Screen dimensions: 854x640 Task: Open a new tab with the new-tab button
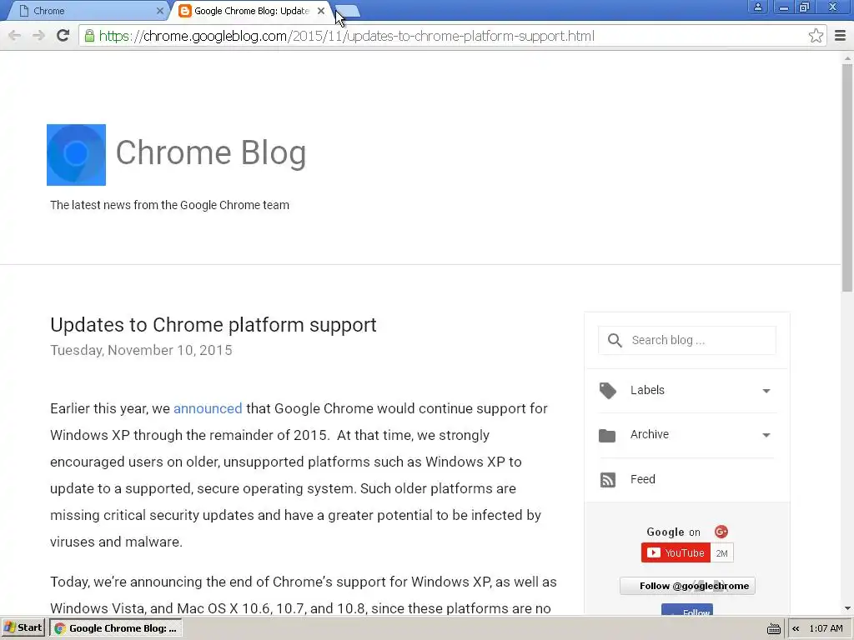coord(349,11)
